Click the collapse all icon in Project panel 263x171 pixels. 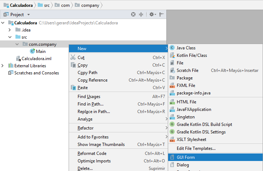coord(141,15)
